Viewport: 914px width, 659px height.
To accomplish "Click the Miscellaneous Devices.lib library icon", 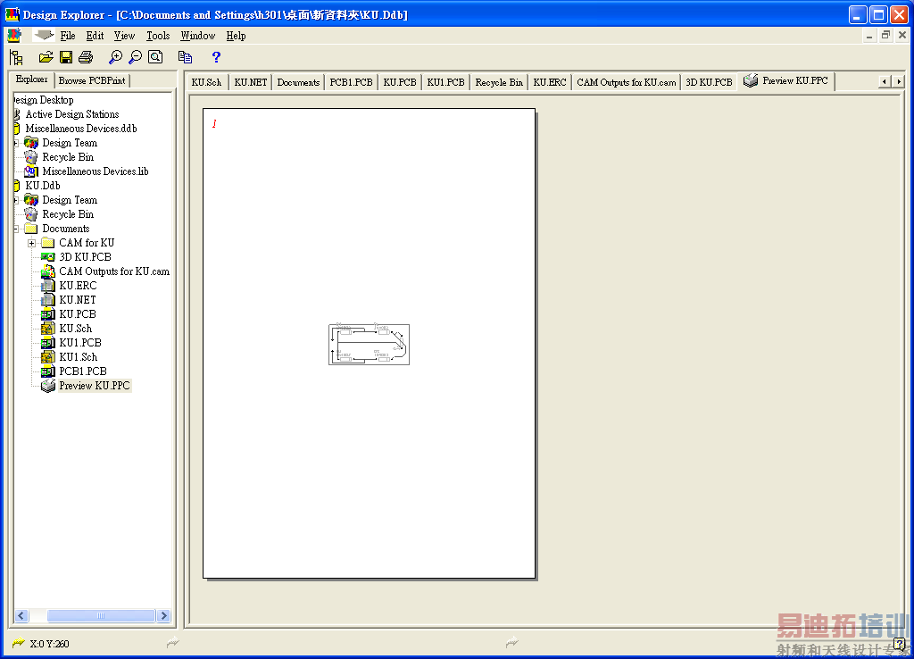I will click(x=31, y=171).
